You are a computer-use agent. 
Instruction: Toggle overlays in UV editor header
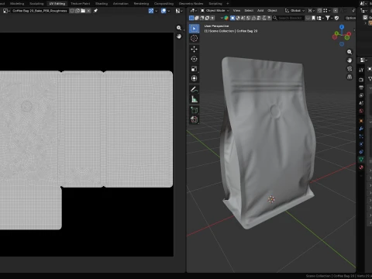click(x=164, y=11)
